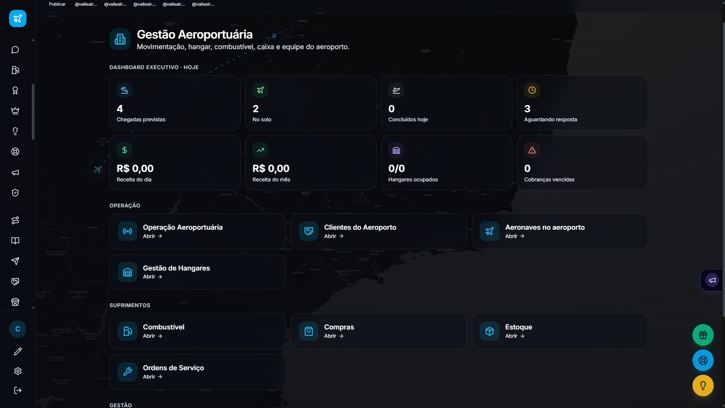Open the Publicar tab
Image resolution: width=725 pixels, height=408 pixels.
coord(57,4)
